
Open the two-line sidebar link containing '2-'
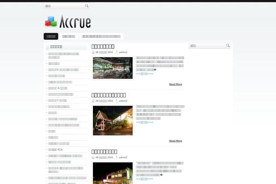tap(66, 170)
